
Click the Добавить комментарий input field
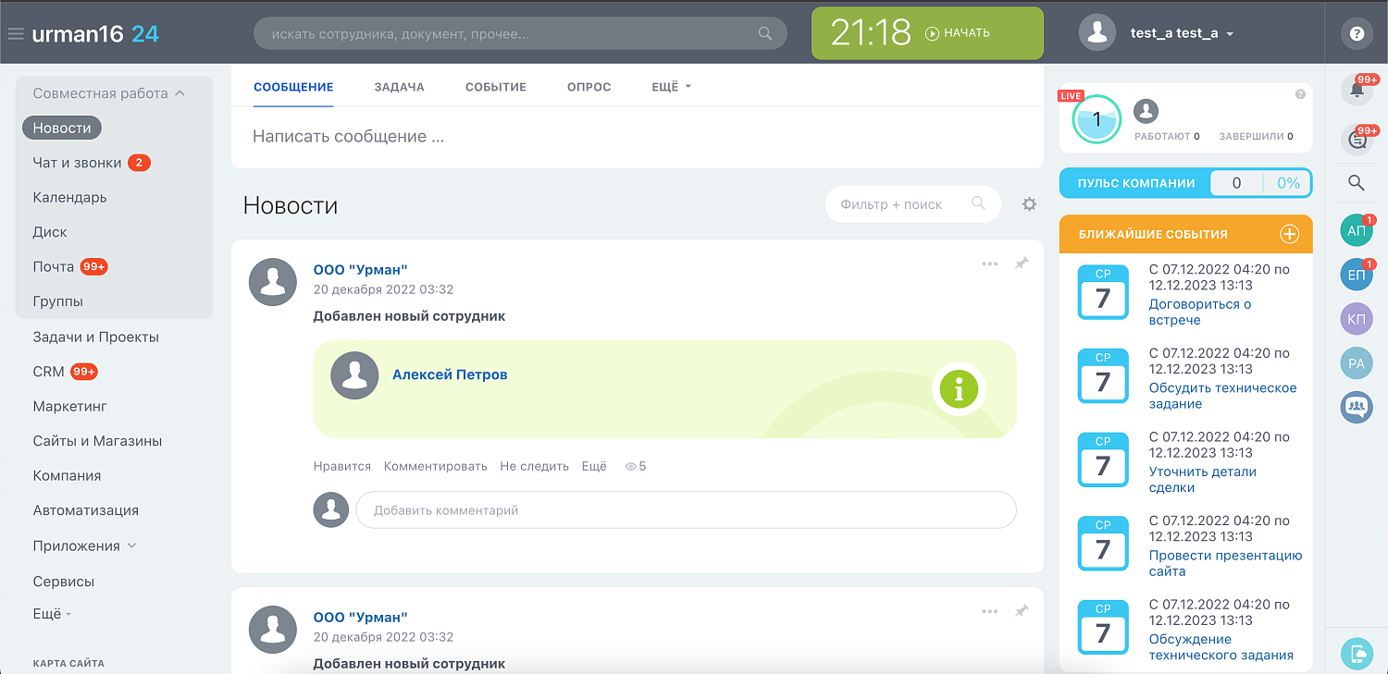685,509
